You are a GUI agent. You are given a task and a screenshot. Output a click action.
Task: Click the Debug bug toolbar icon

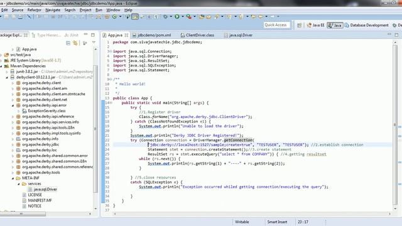[165, 17]
